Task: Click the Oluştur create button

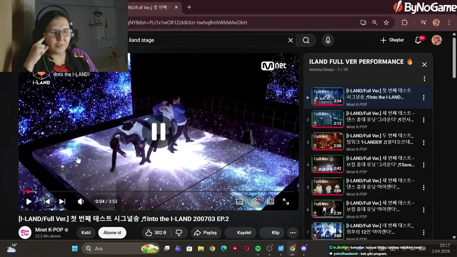Action: [392, 40]
